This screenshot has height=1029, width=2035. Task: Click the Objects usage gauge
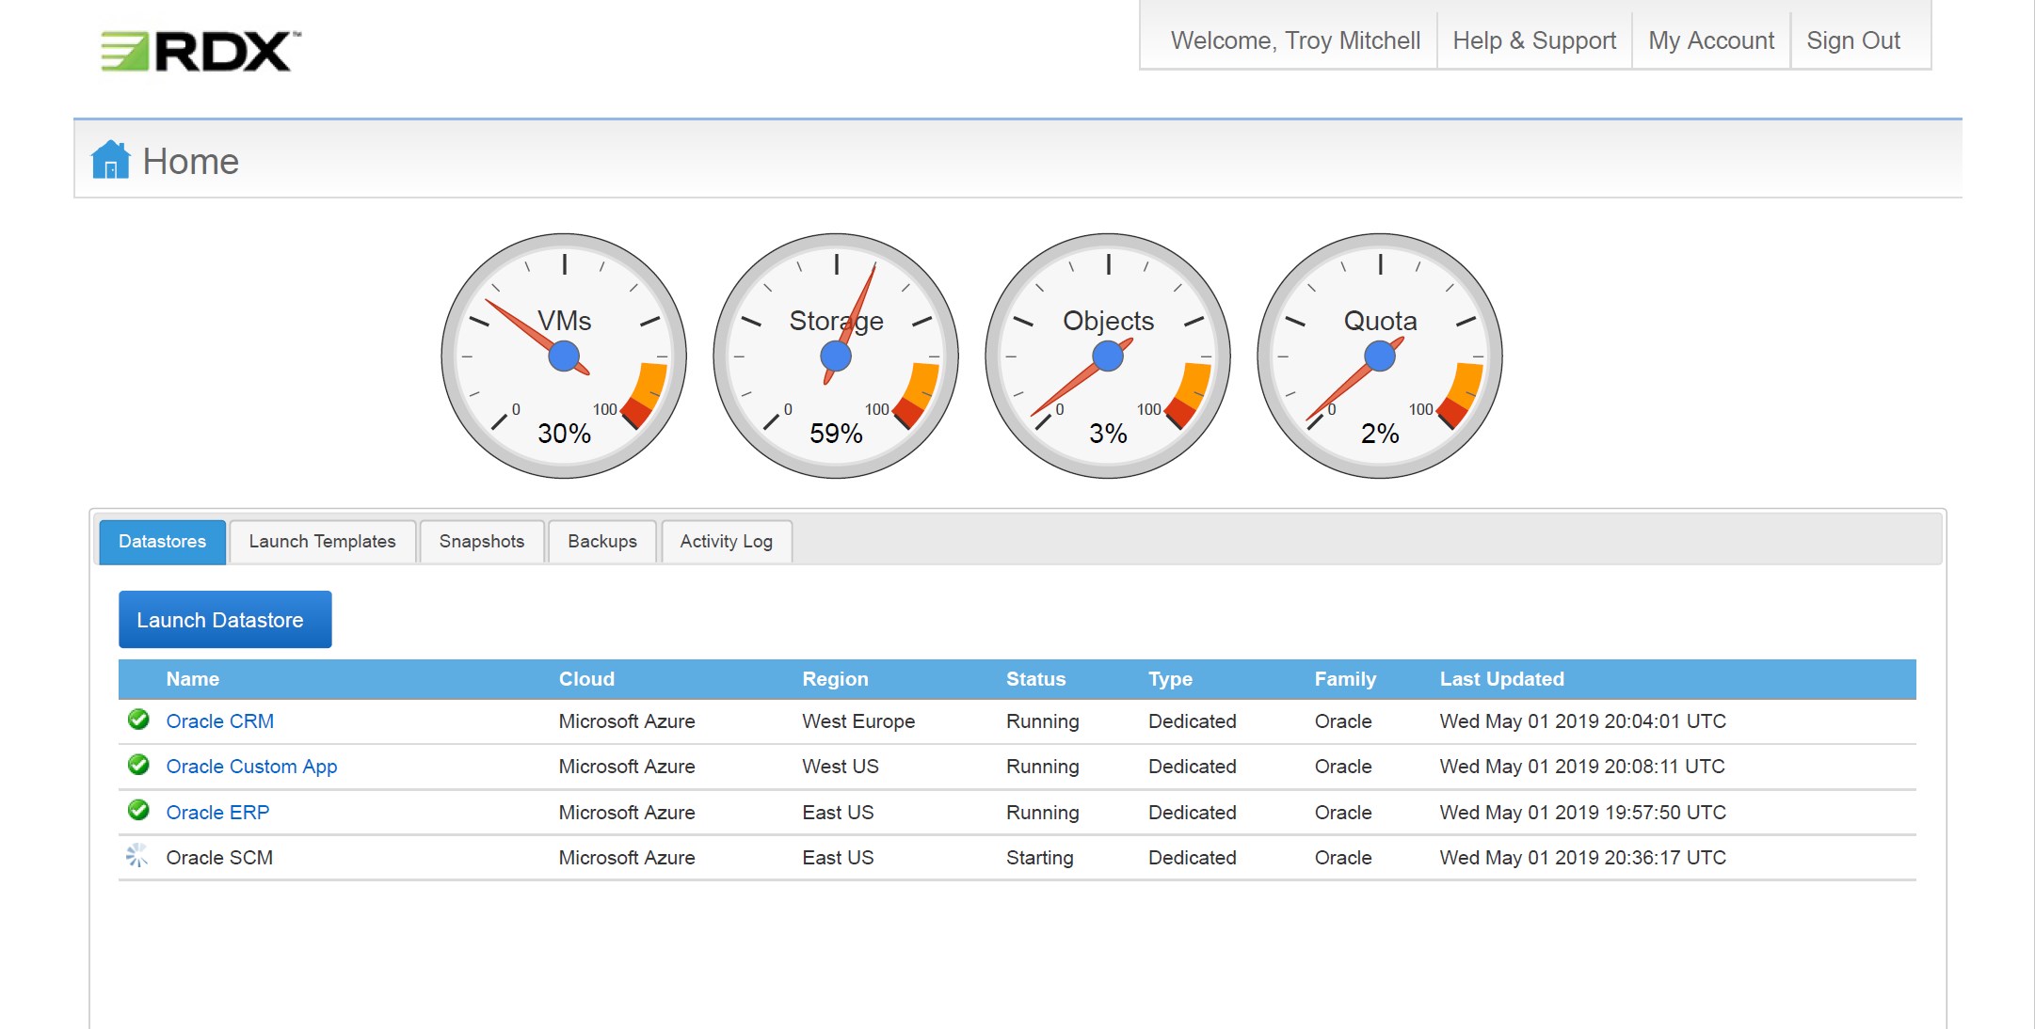coord(1108,356)
